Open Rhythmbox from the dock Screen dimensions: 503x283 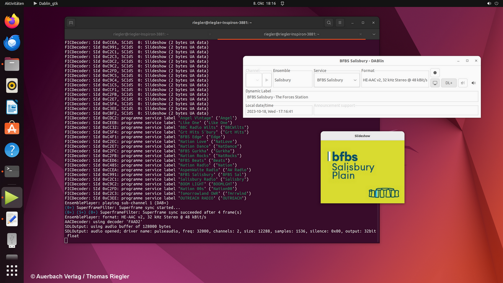(12, 86)
